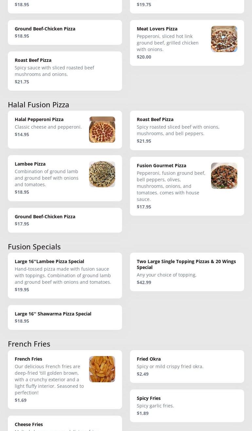Select the $18.95 Ground Beef-Chicken Pizza
Screen dimensions: 252x431
click(45, 29)
